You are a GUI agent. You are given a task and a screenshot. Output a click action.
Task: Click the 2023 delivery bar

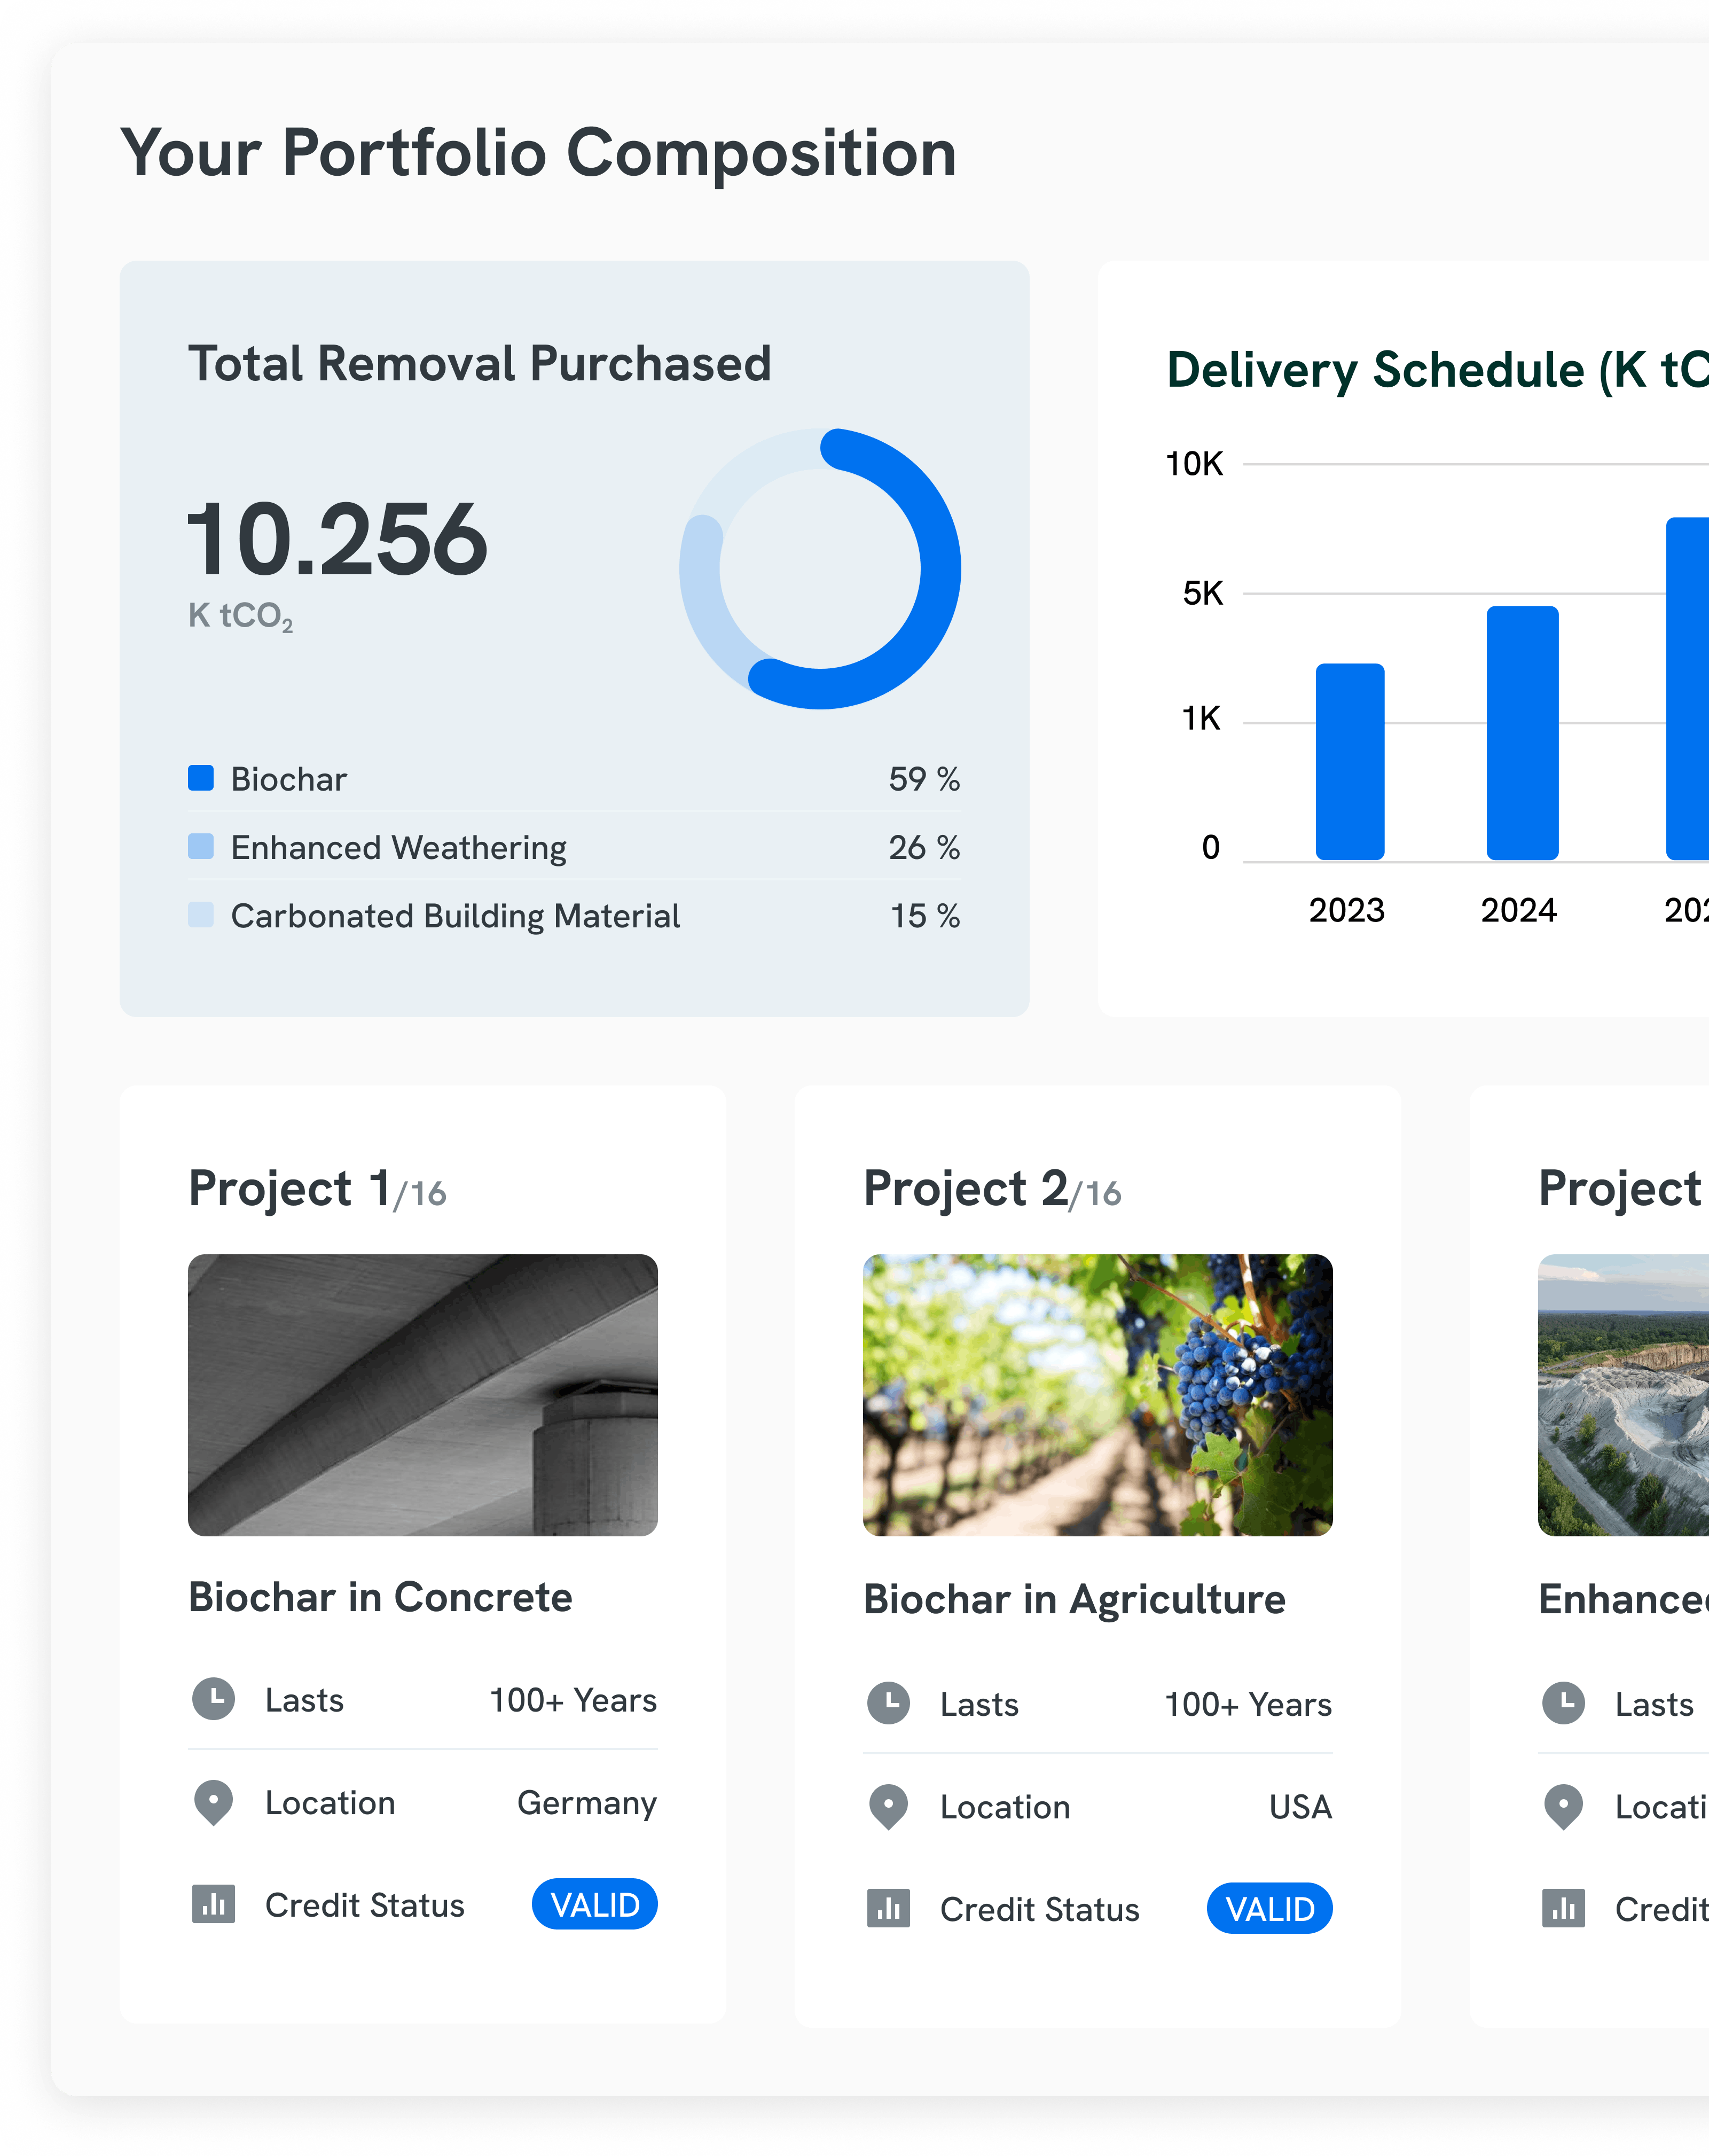(1349, 762)
